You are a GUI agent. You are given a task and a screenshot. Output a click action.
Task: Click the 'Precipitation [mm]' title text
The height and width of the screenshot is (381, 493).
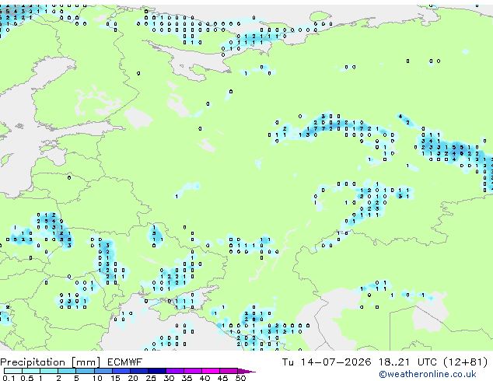(51, 362)
